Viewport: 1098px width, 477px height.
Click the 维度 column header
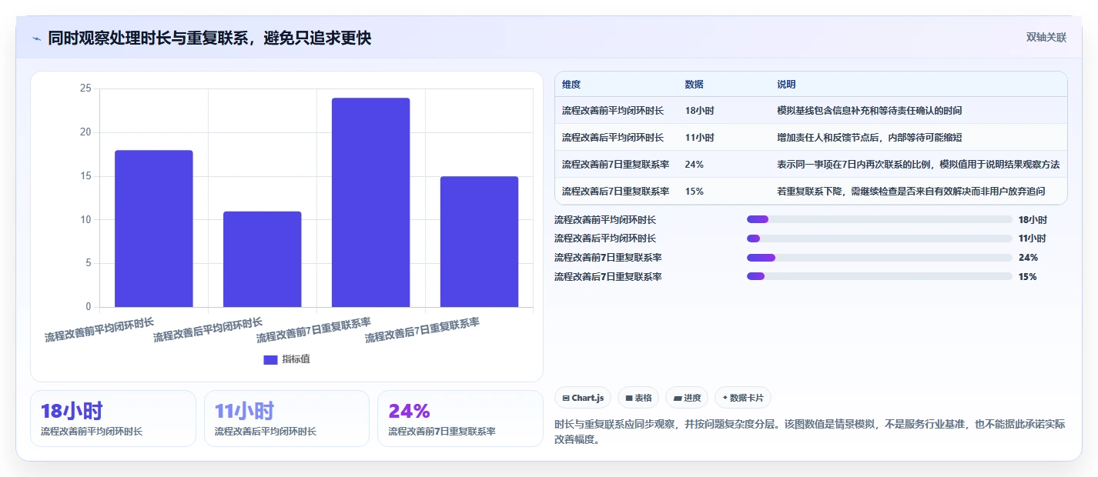(571, 85)
